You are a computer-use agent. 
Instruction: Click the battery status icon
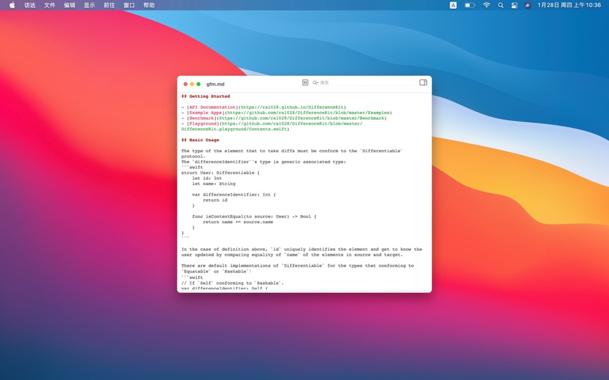point(470,5)
